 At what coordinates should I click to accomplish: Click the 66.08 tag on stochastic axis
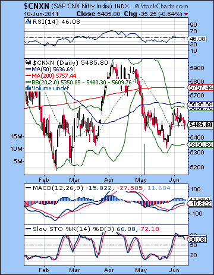197,239
